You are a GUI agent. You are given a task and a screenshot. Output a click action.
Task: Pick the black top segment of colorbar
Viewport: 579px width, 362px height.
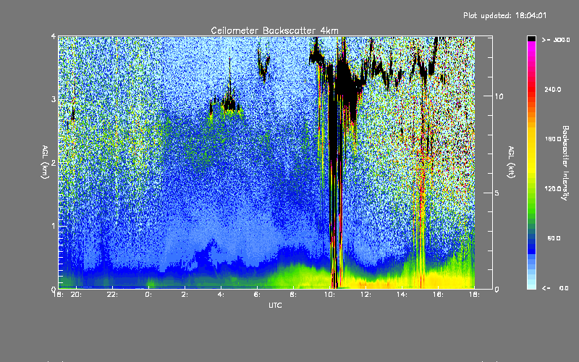531,38
